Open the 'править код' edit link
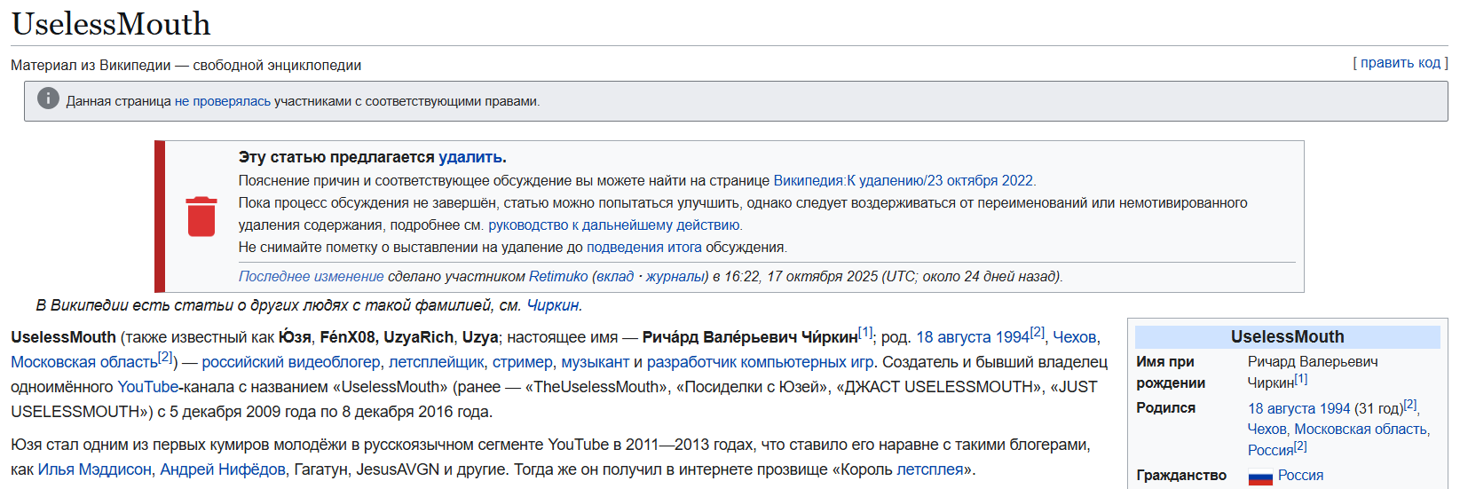1460x489 pixels. 1400,62
